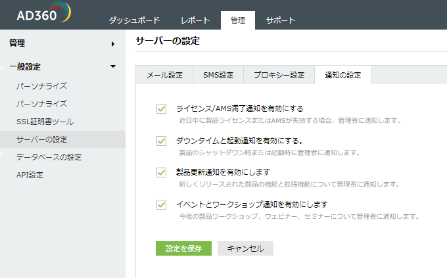Uncheck 製品更新通知 checkbox
This screenshot has height=278, width=447.
(x=161, y=172)
